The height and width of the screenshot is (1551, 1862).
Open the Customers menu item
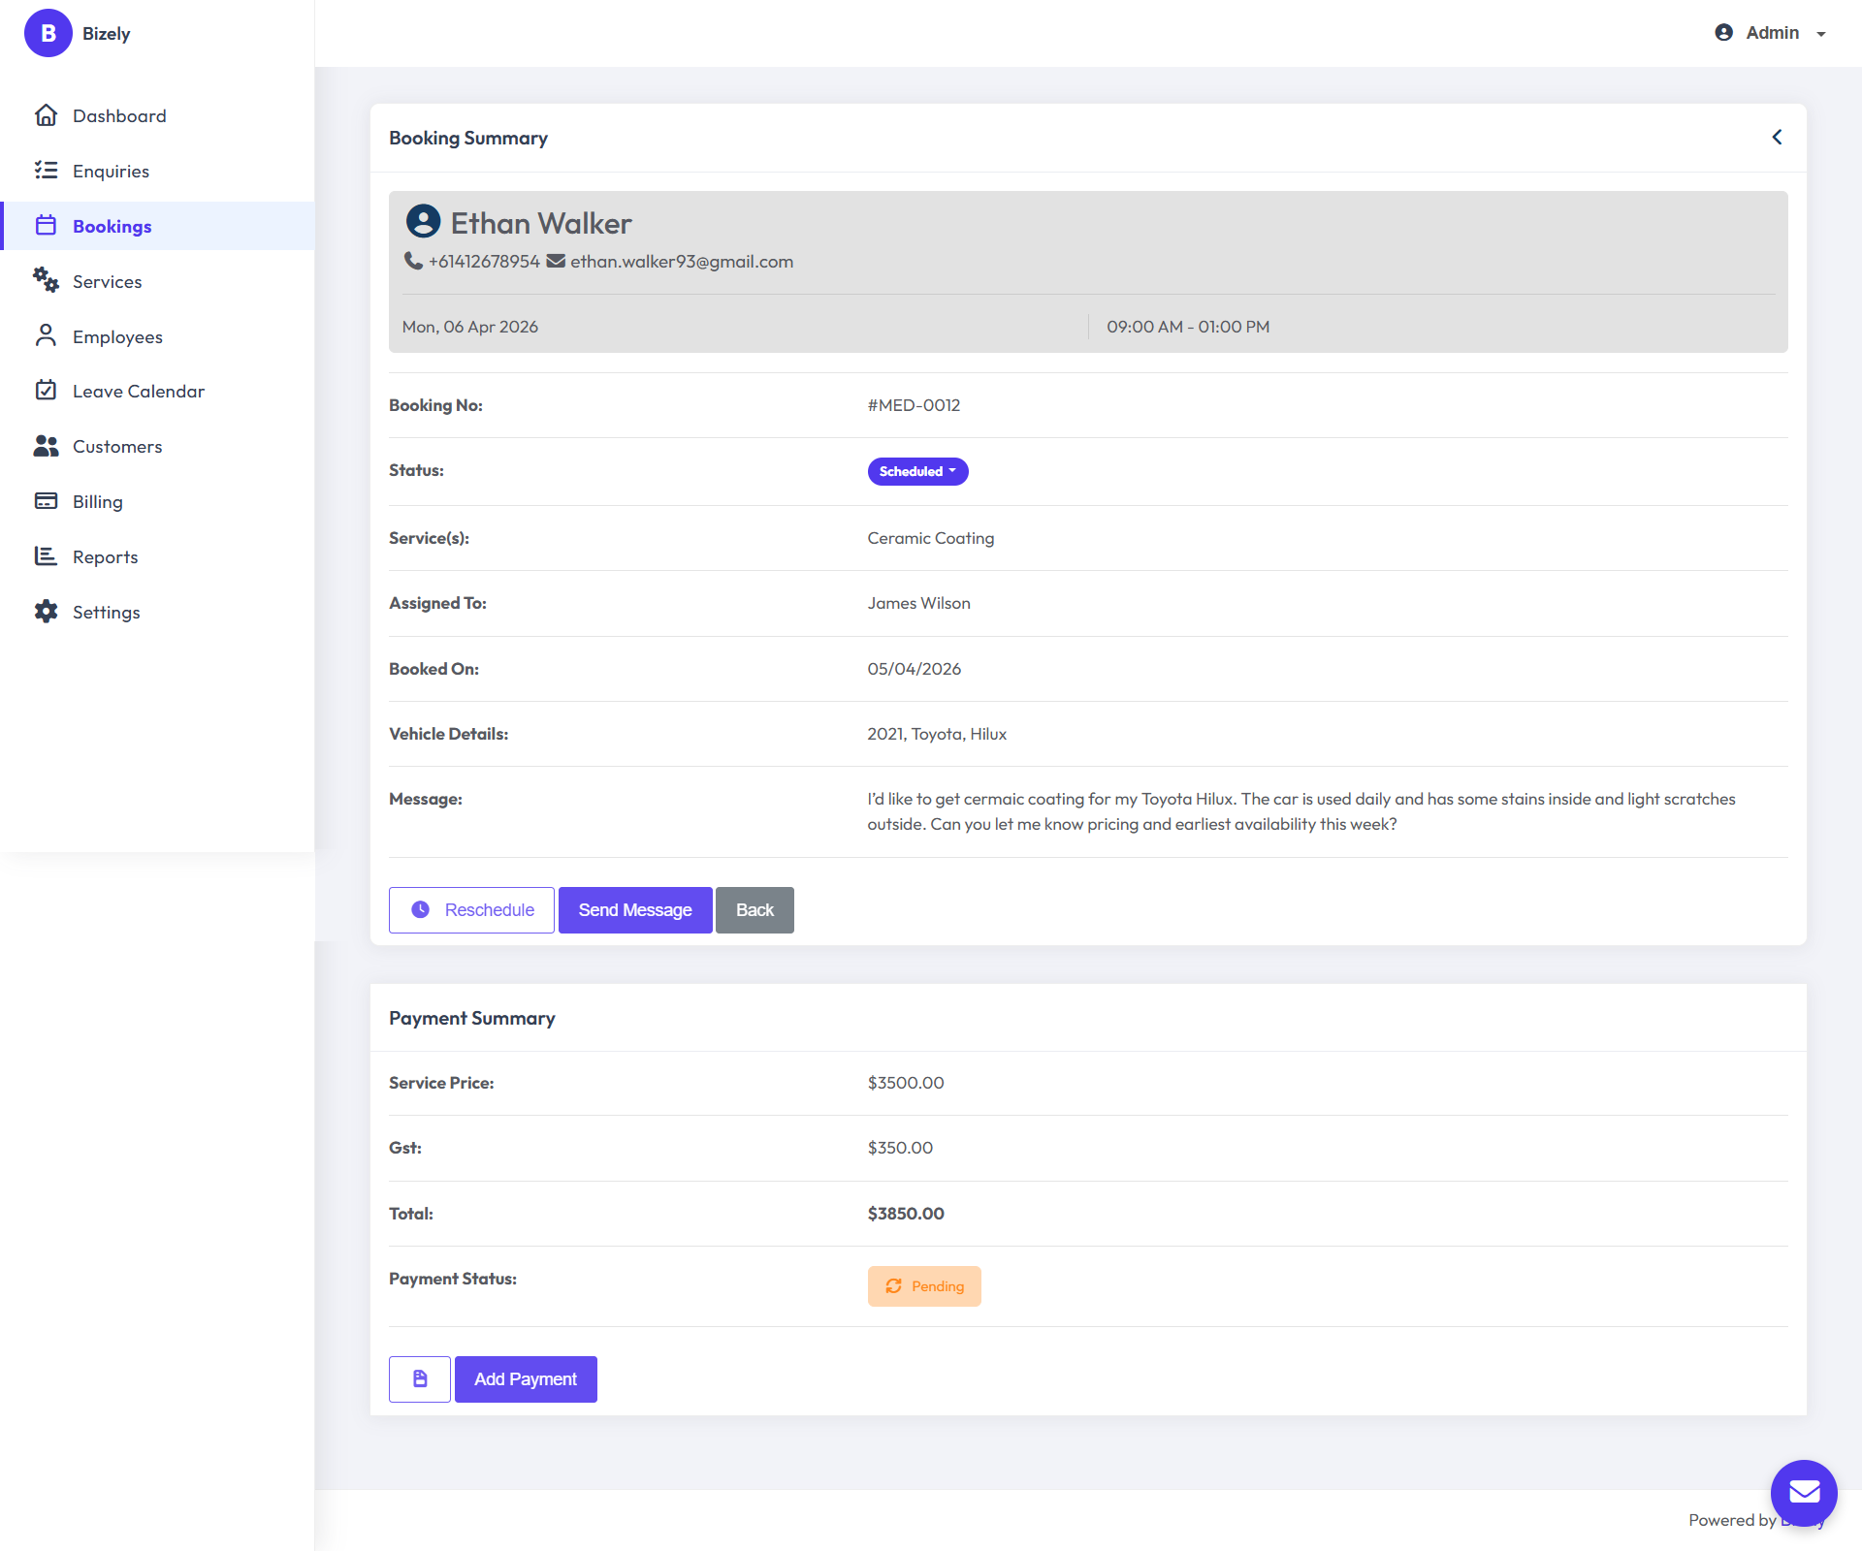pos(157,447)
